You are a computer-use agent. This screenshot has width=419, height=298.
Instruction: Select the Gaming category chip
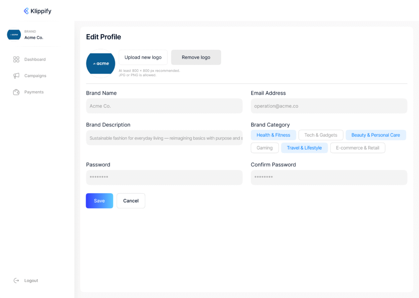tap(265, 148)
